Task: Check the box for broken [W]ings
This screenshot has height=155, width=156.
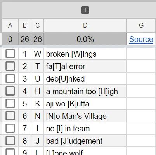Action: pyautogui.click(x=10, y=54)
